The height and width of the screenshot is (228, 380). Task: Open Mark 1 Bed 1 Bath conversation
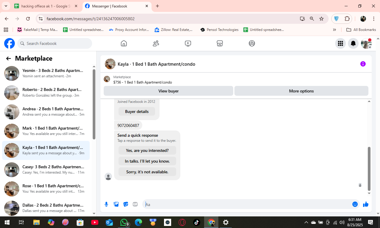point(46,131)
